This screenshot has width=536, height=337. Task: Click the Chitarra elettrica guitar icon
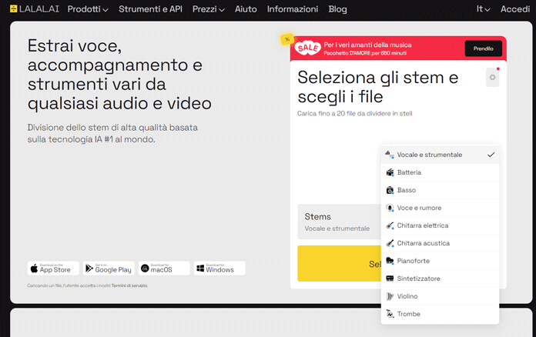[x=390, y=225]
